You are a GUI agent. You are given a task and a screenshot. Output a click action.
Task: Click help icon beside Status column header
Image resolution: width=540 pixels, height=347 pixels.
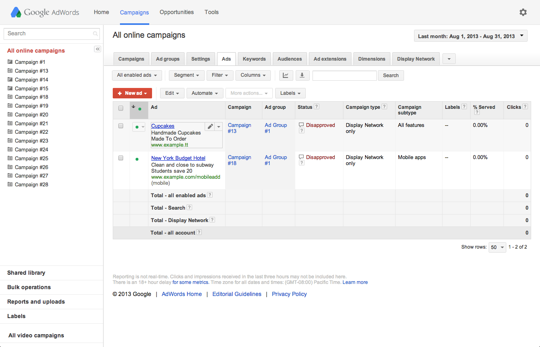click(317, 107)
